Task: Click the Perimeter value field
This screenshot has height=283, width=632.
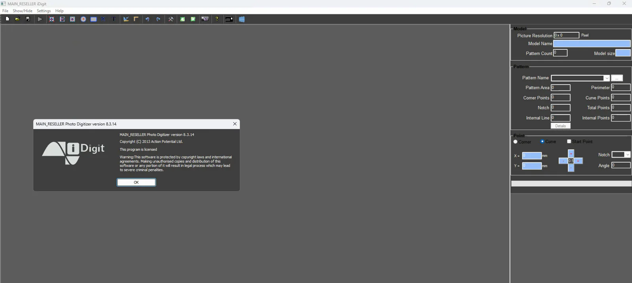Action: click(x=621, y=87)
